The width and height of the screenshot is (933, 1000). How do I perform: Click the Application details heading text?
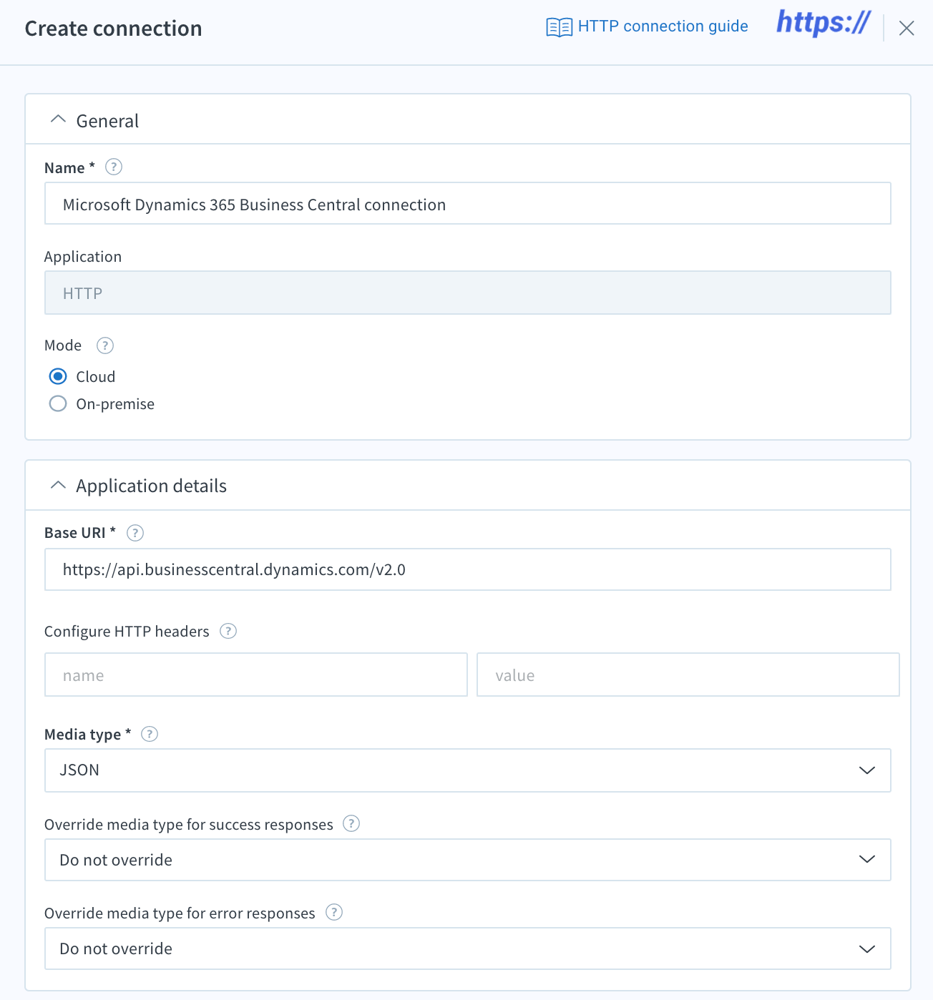(x=152, y=486)
